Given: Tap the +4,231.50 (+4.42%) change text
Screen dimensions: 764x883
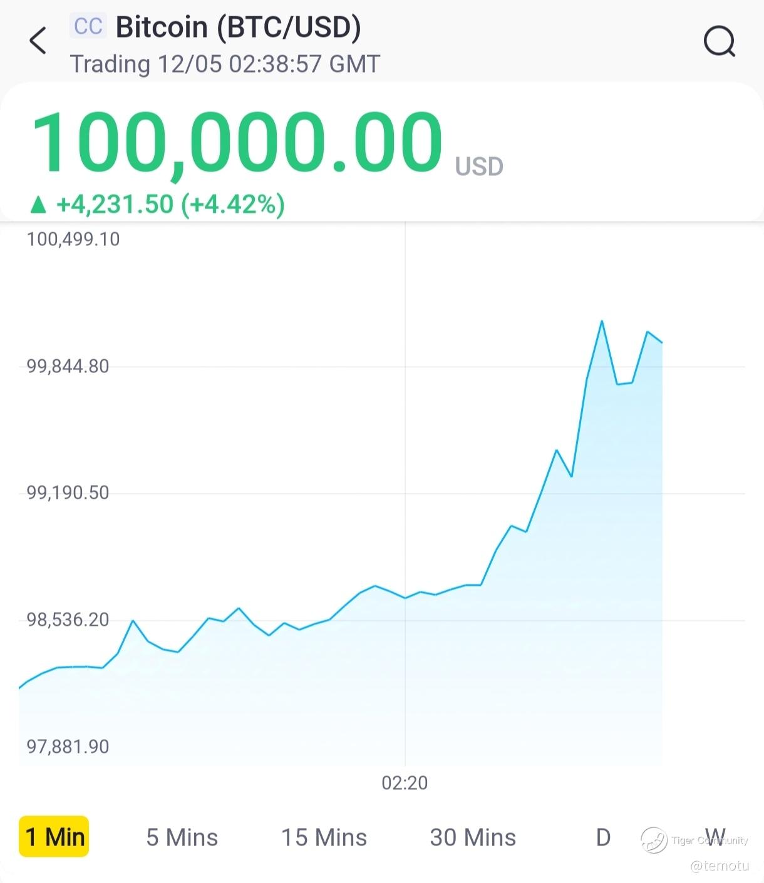Looking at the screenshot, I should tap(170, 205).
